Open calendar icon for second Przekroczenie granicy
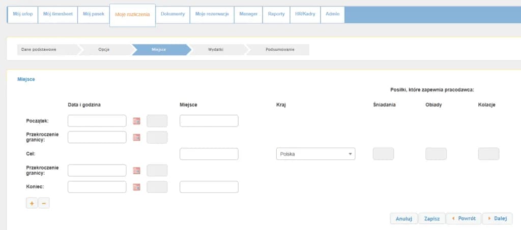The image size is (521, 230). pyautogui.click(x=136, y=171)
